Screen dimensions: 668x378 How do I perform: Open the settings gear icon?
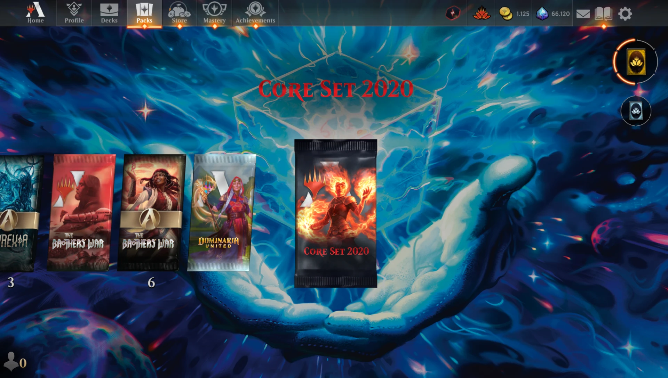625,14
